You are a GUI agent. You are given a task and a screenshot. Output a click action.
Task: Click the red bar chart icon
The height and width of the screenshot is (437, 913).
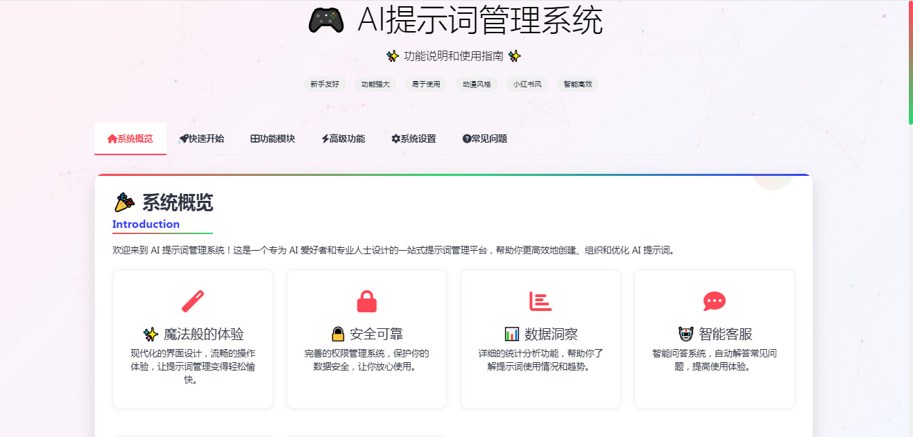click(x=540, y=301)
